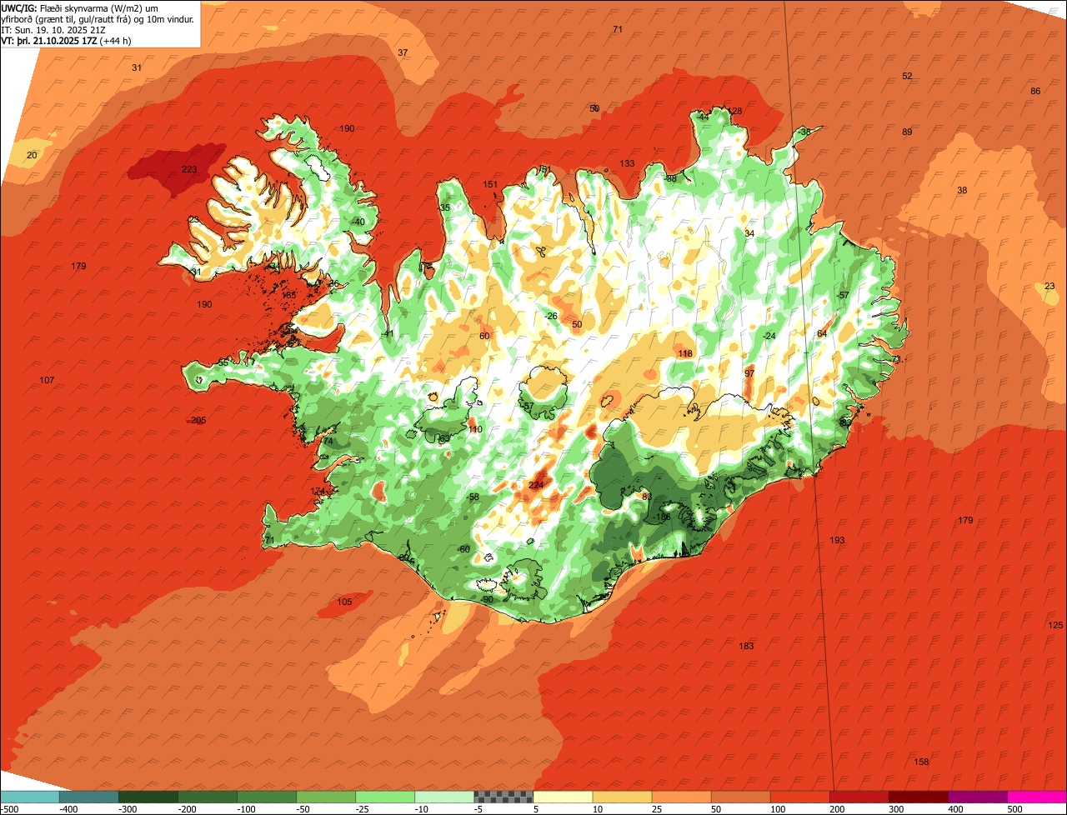Click the pale yellow 5 to 10 legend swatch
The height and width of the screenshot is (815, 1067).
[x=563, y=796]
